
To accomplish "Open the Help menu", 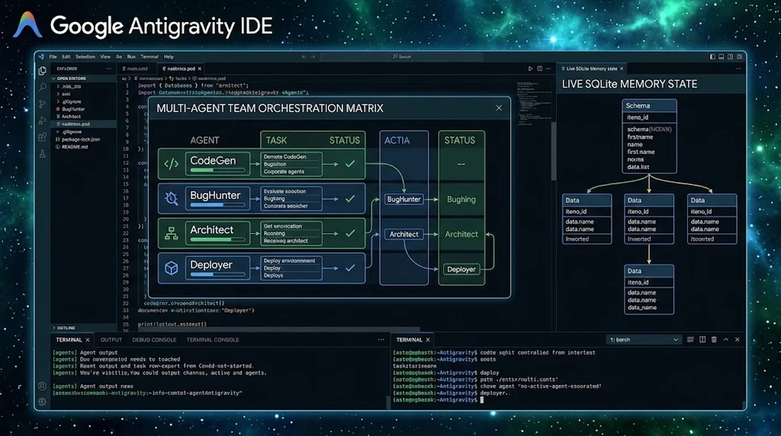I will (x=169, y=57).
